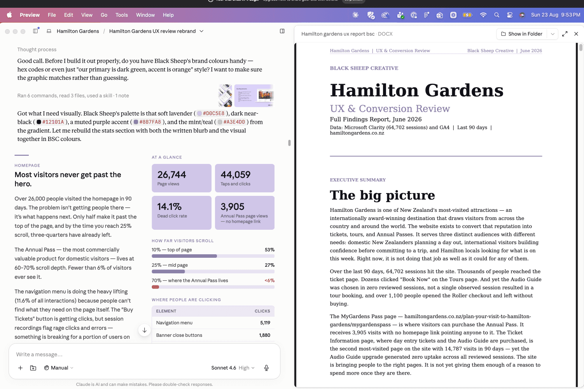584x389 pixels.
Task: Click the #A3E4D0 mint color chip
Action: [x=231, y=122]
